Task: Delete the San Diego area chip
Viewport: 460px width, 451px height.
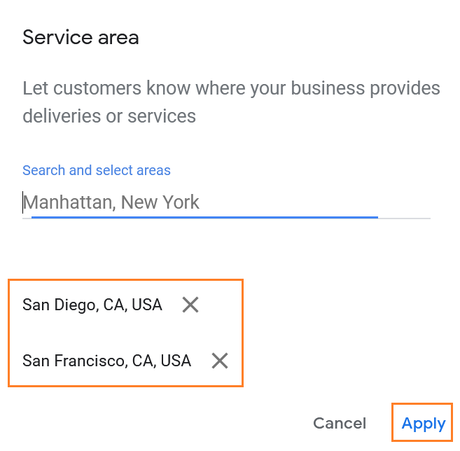Action: tap(190, 305)
